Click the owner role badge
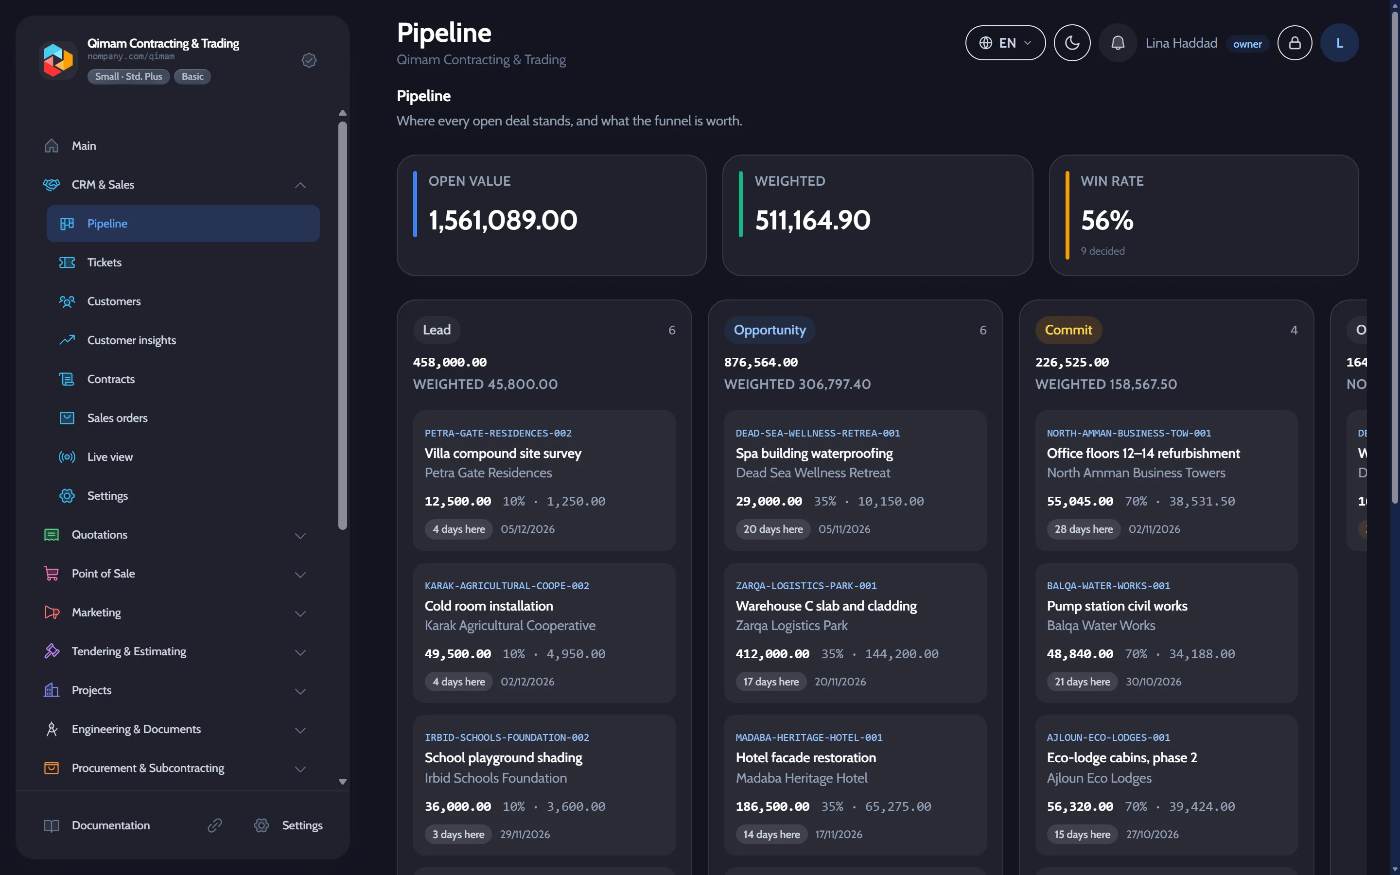Screen dimensions: 1400x875 click(x=1247, y=44)
